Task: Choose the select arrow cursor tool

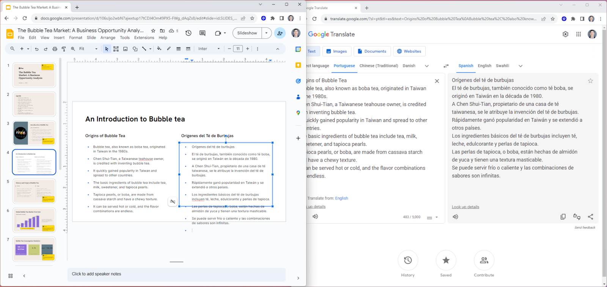Action: point(107,49)
